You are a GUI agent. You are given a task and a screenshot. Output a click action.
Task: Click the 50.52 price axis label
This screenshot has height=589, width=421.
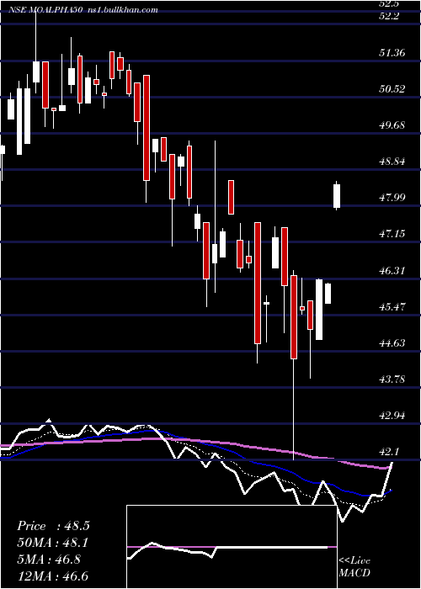(392, 89)
